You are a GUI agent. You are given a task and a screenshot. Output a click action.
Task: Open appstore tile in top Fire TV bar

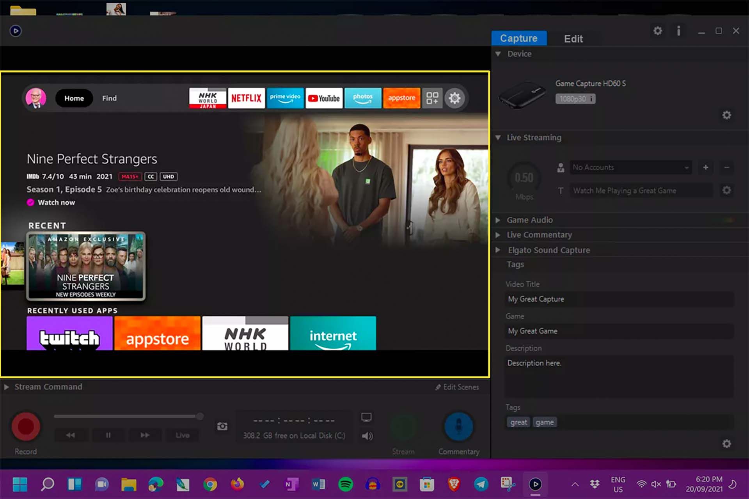(x=401, y=98)
